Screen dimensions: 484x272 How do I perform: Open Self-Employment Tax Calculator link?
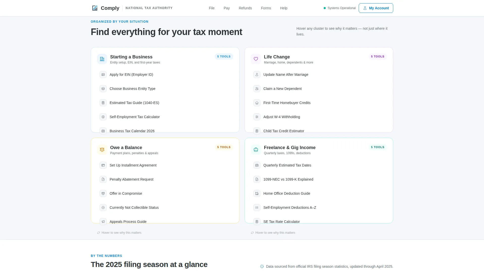click(165, 117)
